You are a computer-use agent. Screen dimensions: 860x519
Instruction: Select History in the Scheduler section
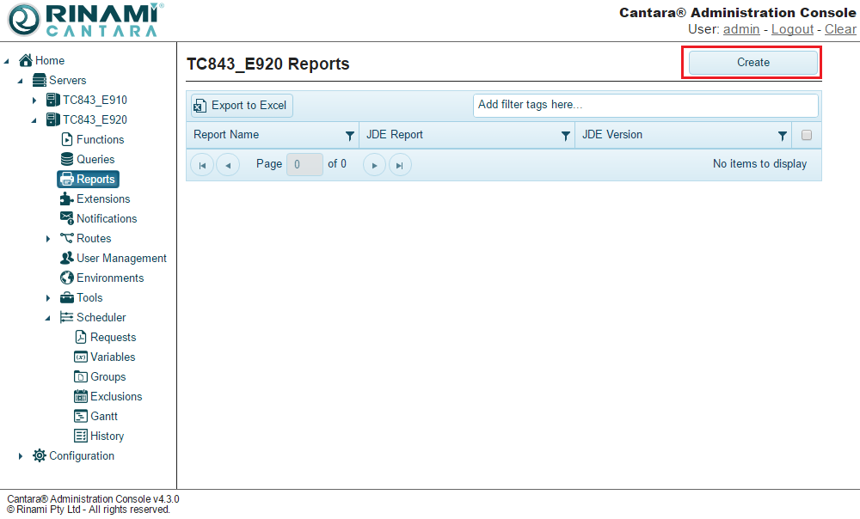(x=107, y=436)
